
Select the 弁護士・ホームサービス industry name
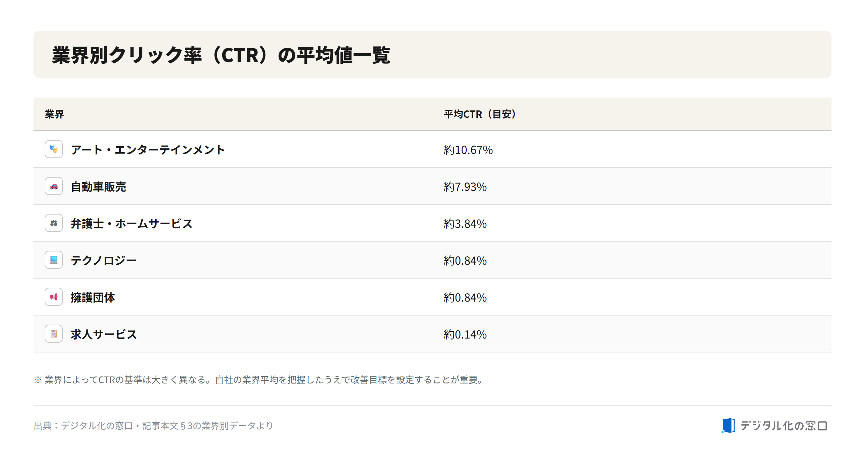131,224
